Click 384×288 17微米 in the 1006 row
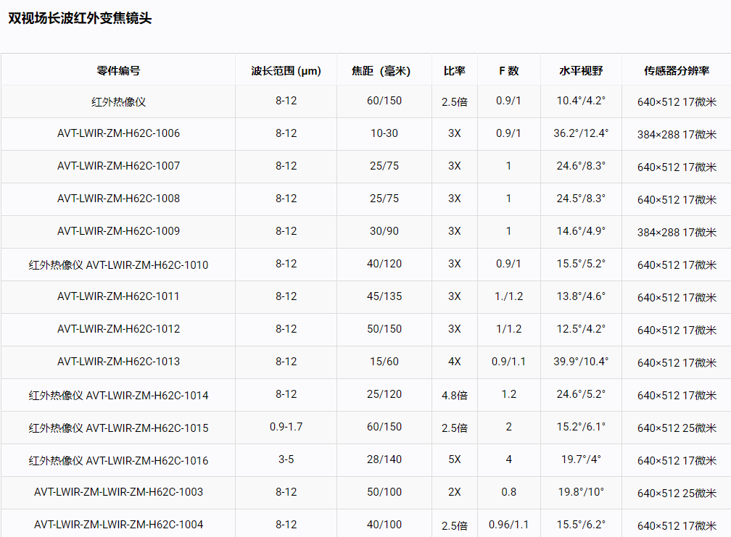This screenshot has height=537, width=731. [x=677, y=134]
